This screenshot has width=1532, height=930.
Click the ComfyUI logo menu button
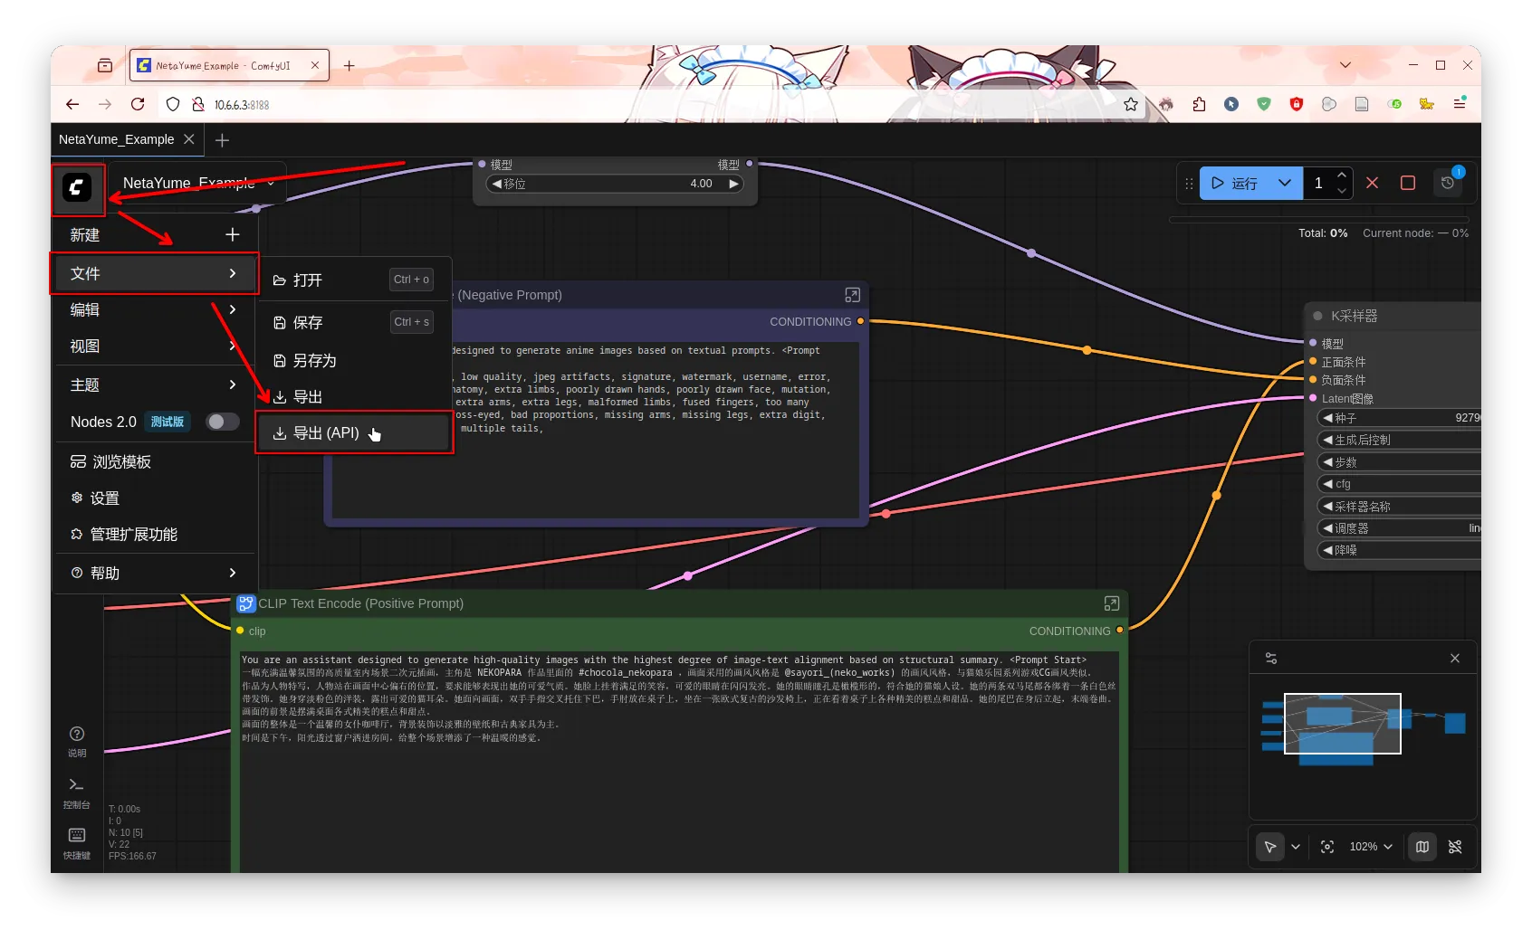point(77,187)
